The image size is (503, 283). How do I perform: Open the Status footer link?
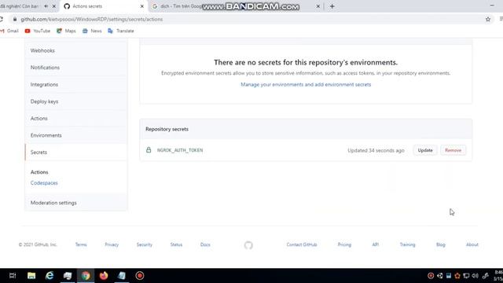tap(176, 244)
